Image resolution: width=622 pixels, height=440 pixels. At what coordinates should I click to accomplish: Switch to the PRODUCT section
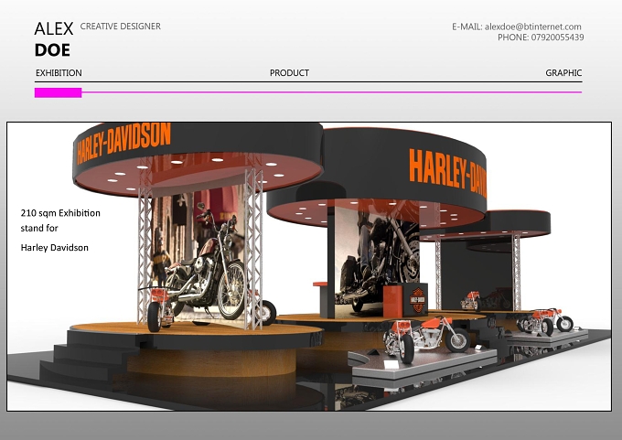point(289,73)
